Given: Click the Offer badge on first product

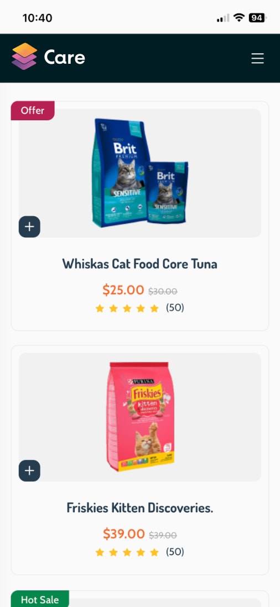Looking at the screenshot, I should point(33,111).
